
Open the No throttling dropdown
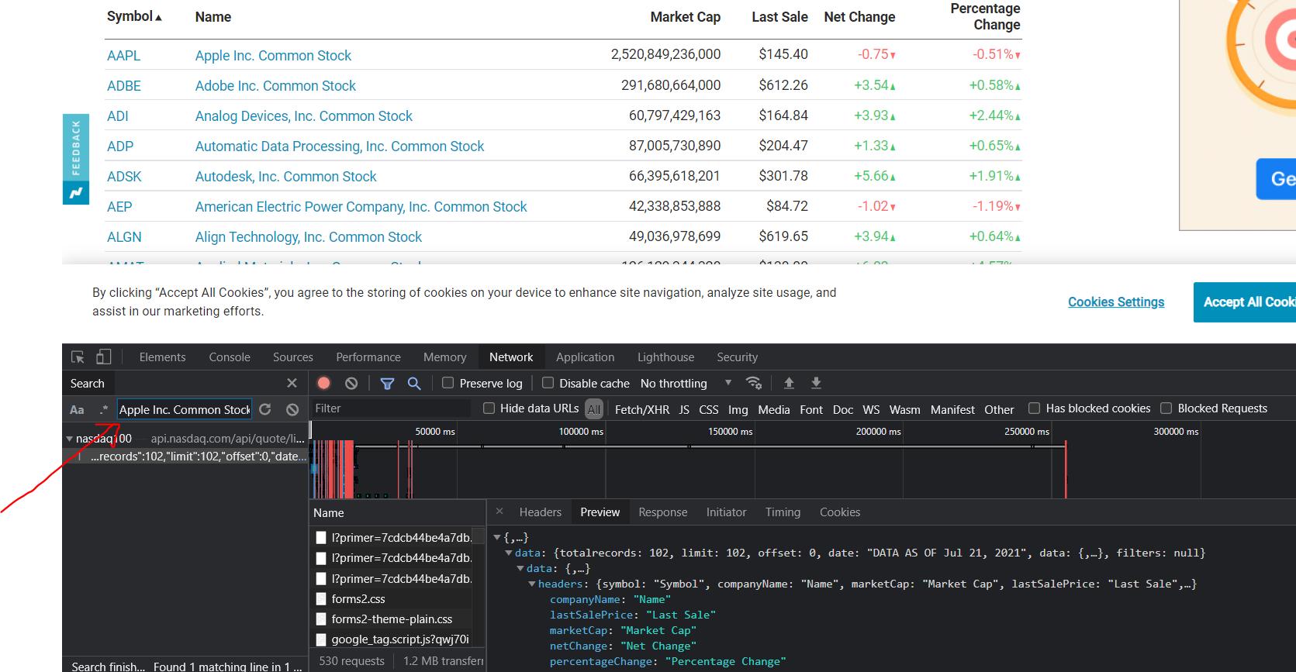click(686, 383)
